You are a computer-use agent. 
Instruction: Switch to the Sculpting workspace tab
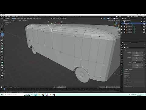tap(31, 17)
